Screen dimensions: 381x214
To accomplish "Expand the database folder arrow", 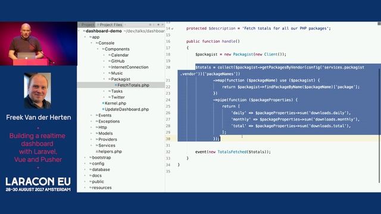I will (x=85, y=169).
